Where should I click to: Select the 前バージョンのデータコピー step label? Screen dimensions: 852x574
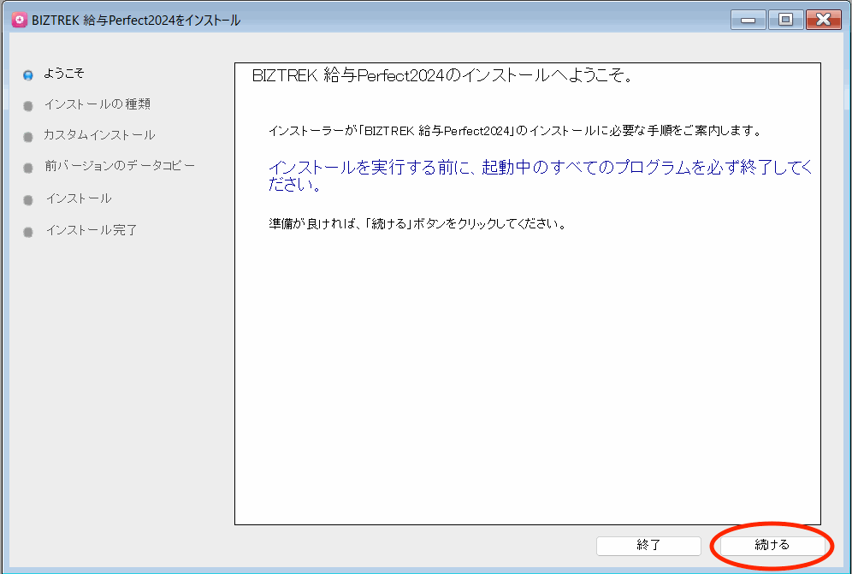pyautogui.click(x=120, y=166)
